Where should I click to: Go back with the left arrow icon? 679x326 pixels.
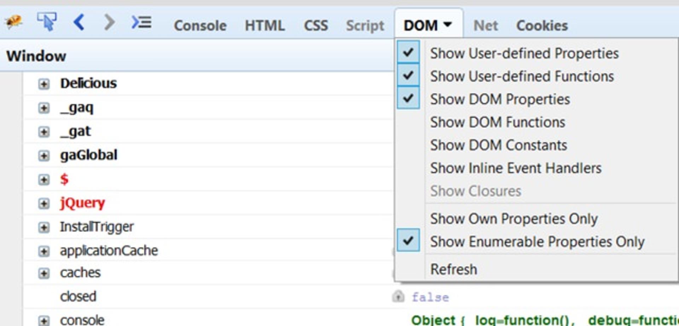[79, 22]
